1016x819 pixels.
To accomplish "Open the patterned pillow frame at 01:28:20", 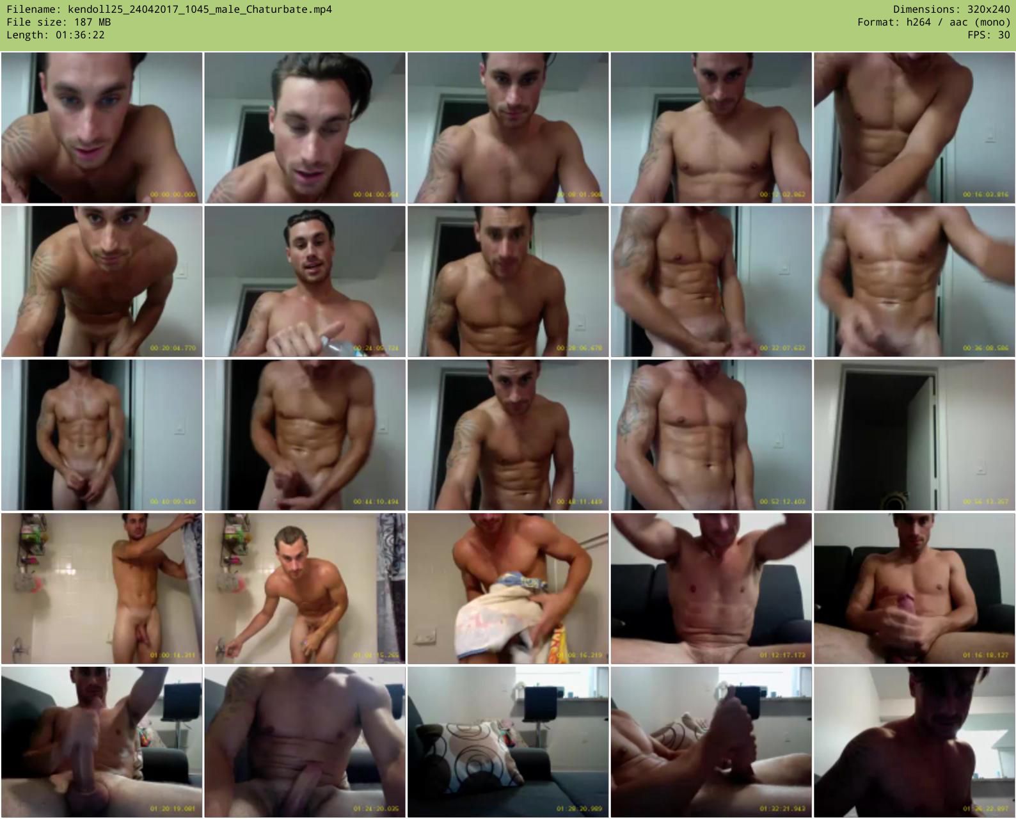I will coord(508,742).
